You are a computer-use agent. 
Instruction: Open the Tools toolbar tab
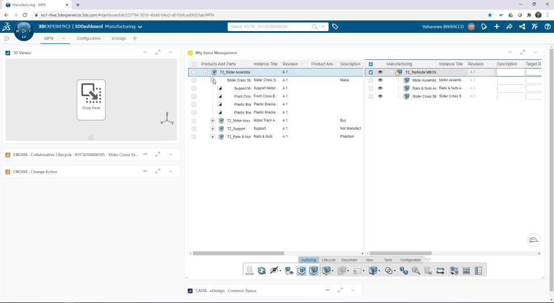point(388,260)
